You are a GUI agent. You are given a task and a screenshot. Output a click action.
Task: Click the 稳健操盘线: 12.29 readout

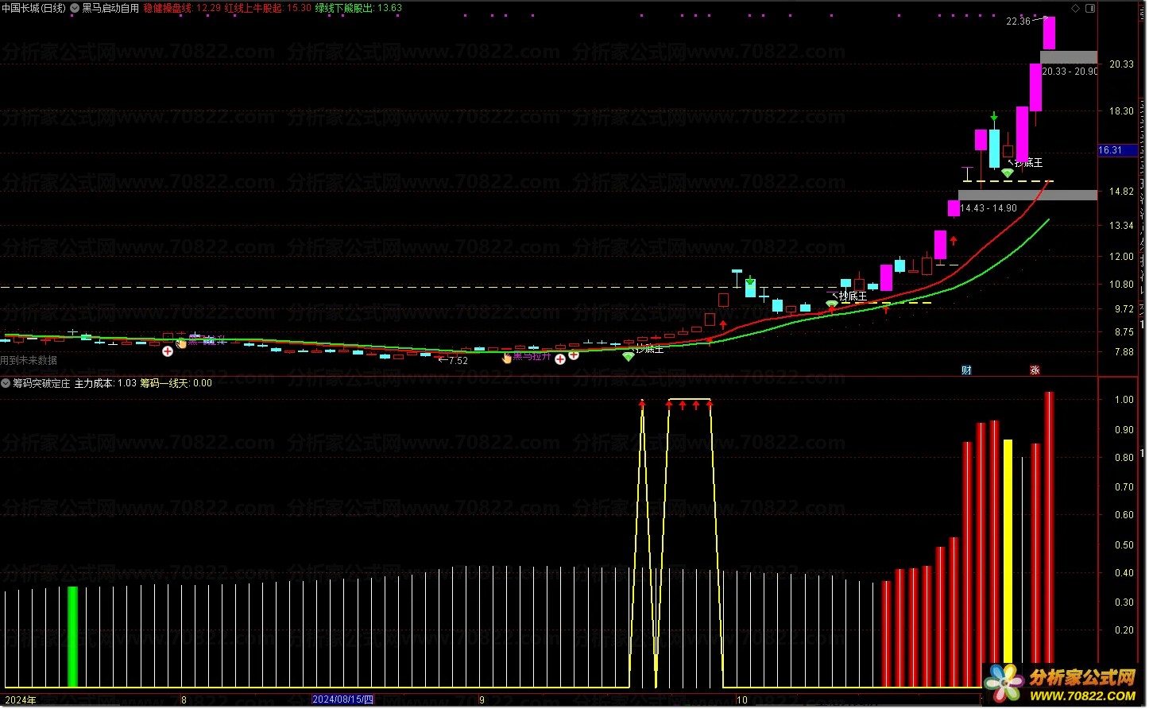pyautogui.click(x=182, y=8)
